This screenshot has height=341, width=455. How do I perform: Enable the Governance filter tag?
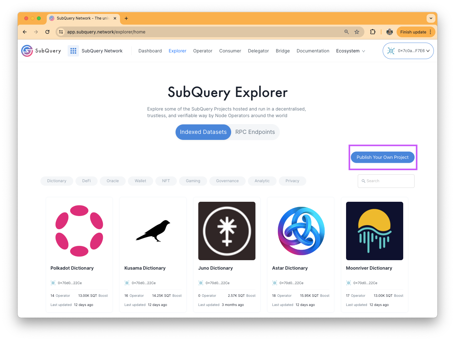click(227, 181)
